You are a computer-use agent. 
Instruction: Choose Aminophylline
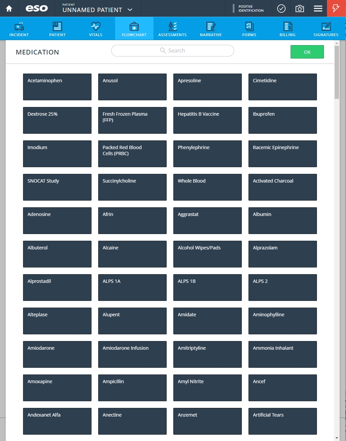283,321
